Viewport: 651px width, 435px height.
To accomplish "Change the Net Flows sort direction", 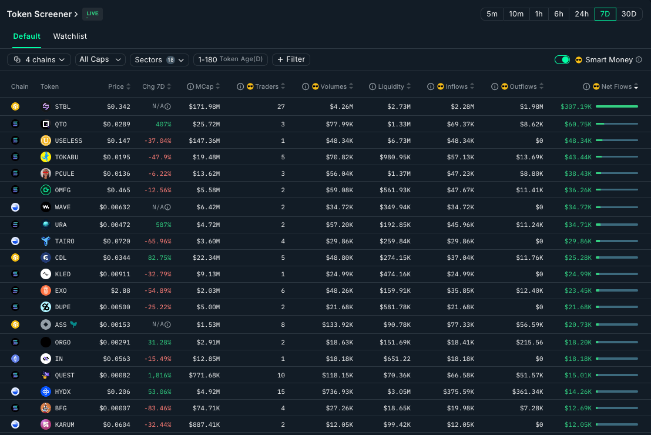I will pos(636,86).
